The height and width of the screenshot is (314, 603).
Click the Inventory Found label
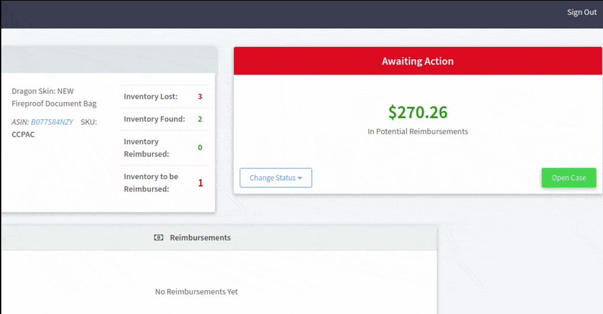point(154,119)
